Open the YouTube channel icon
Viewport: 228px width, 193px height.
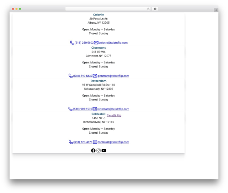pyautogui.click(x=104, y=151)
